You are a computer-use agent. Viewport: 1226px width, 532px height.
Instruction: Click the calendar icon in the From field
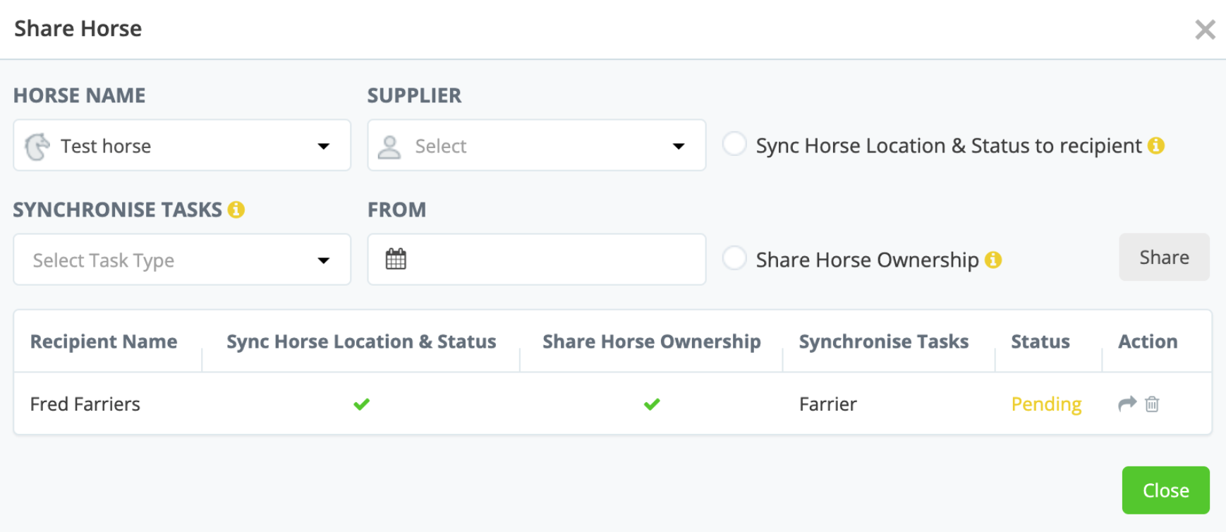396,260
